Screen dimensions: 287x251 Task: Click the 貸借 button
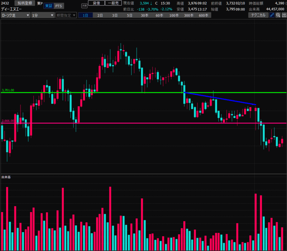tap(97, 3)
